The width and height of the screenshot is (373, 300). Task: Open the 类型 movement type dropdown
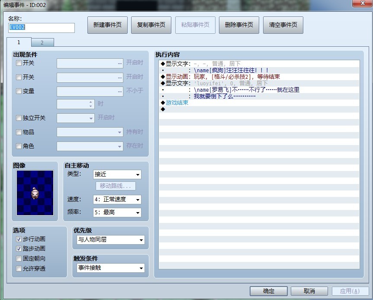coord(117,174)
